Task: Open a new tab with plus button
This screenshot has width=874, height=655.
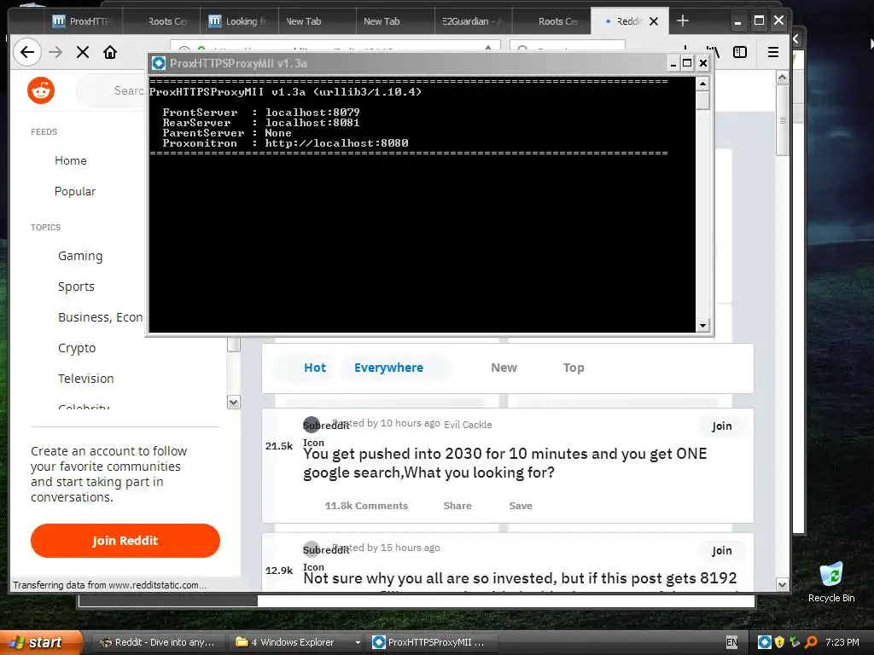Action: click(x=682, y=21)
